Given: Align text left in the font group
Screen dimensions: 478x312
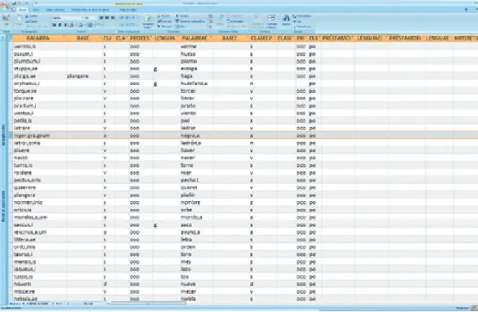Looking at the screenshot, I should coord(101,18).
